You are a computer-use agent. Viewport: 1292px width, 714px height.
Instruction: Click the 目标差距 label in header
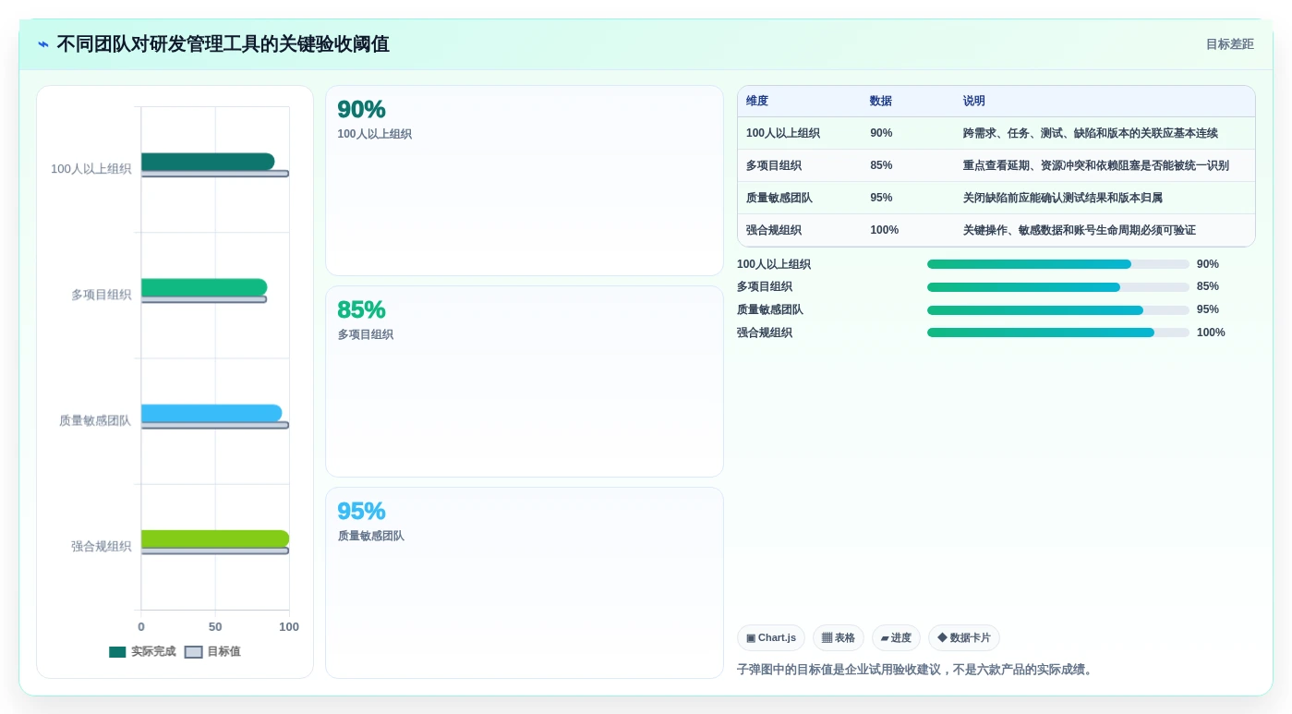[1229, 44]
